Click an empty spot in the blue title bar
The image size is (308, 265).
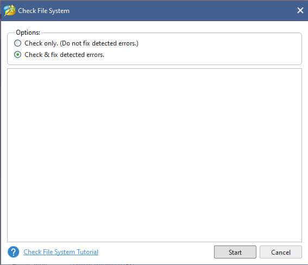[177, 11]
